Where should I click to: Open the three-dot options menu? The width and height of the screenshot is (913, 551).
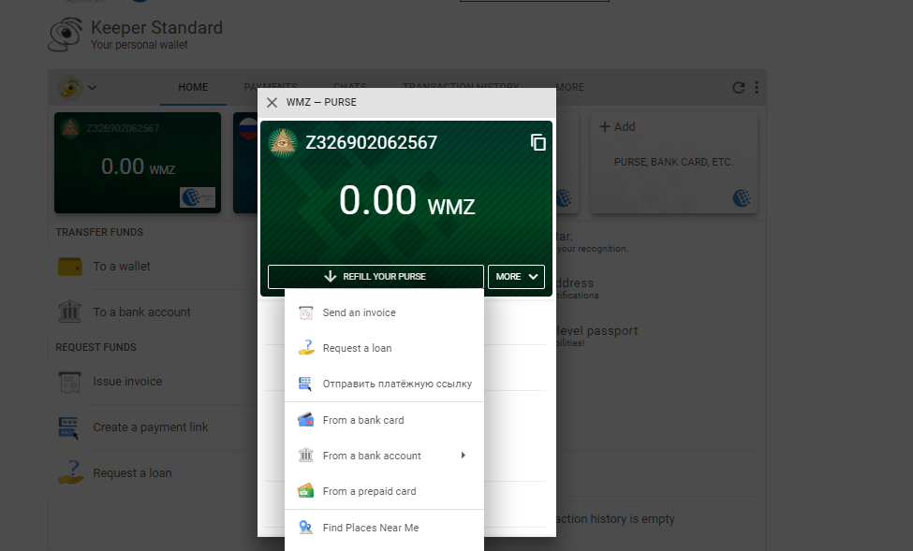(x=757, y=88)
